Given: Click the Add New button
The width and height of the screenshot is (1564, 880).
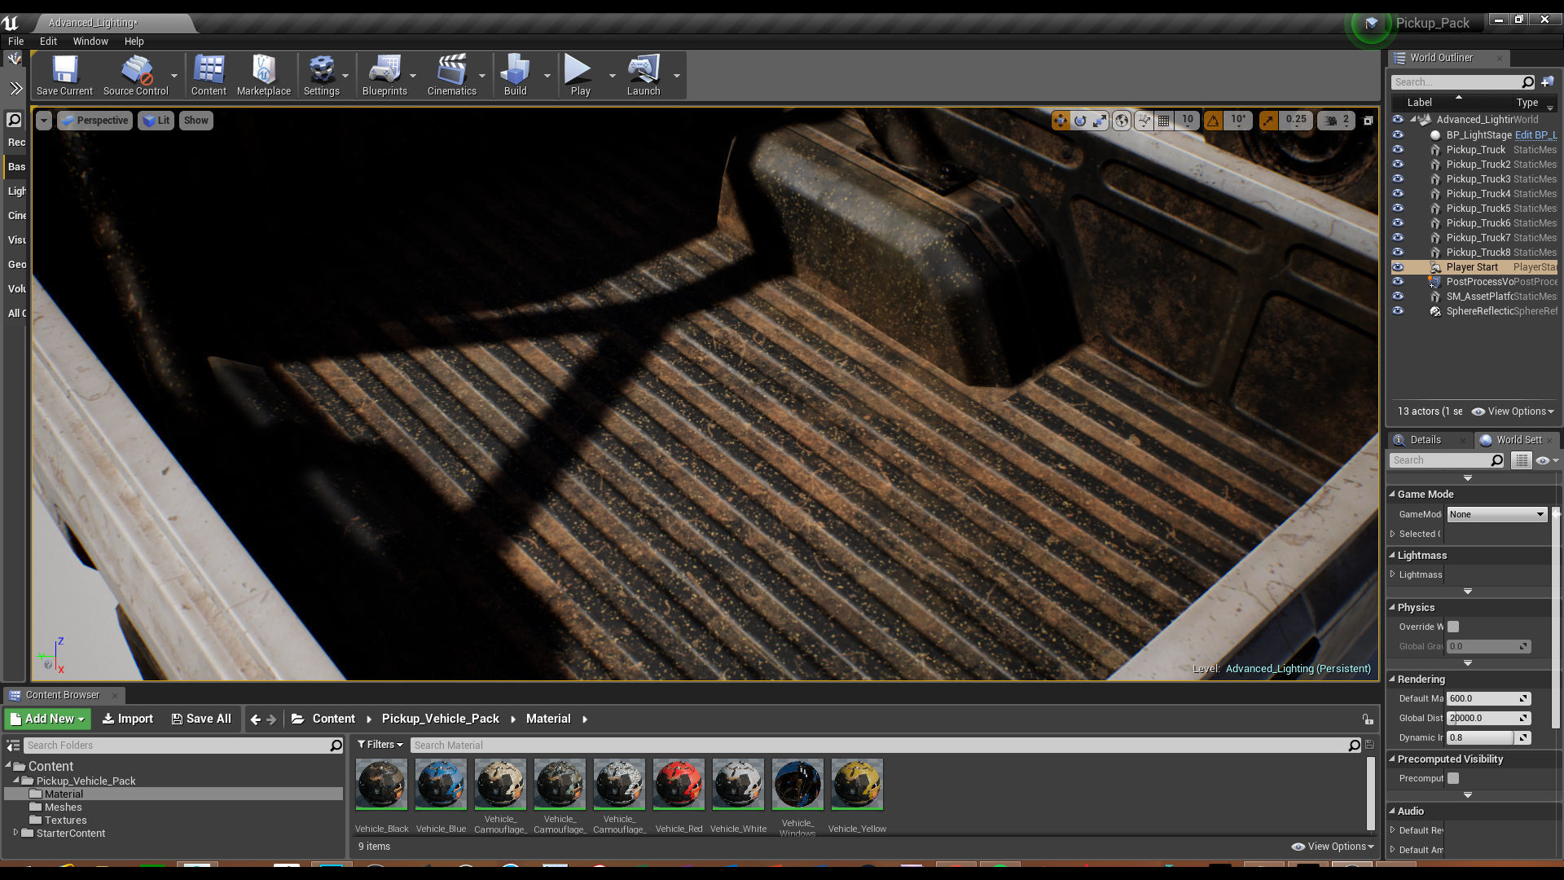Looking at the screenshot, I should (48, 719).
